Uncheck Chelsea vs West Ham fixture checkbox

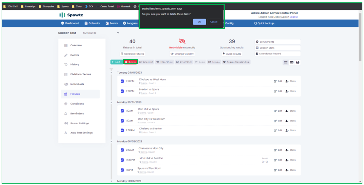(x=122, y=81)
